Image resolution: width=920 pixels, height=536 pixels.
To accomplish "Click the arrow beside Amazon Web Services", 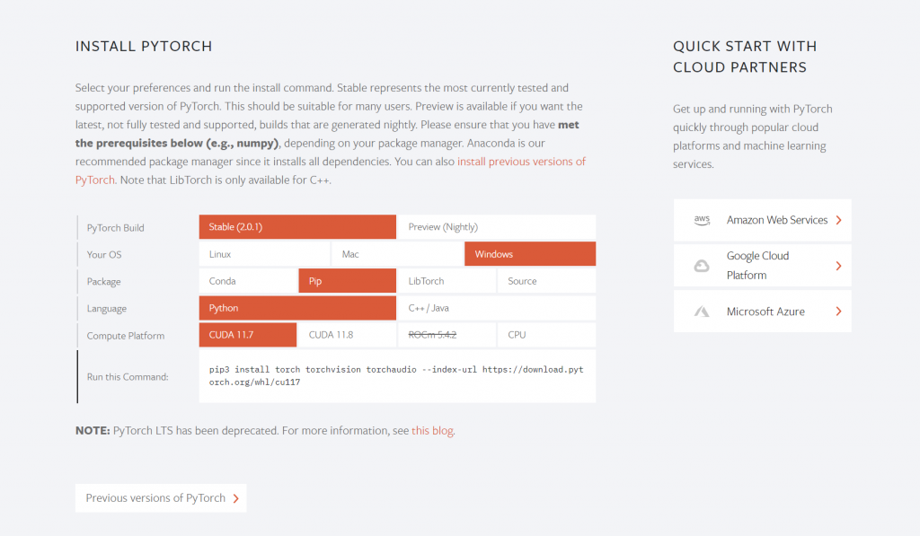I will [x=838, y=220].
